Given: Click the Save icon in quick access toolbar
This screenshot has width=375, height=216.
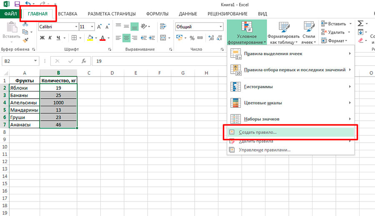Looking at the screenshot, I should point(17,4).
